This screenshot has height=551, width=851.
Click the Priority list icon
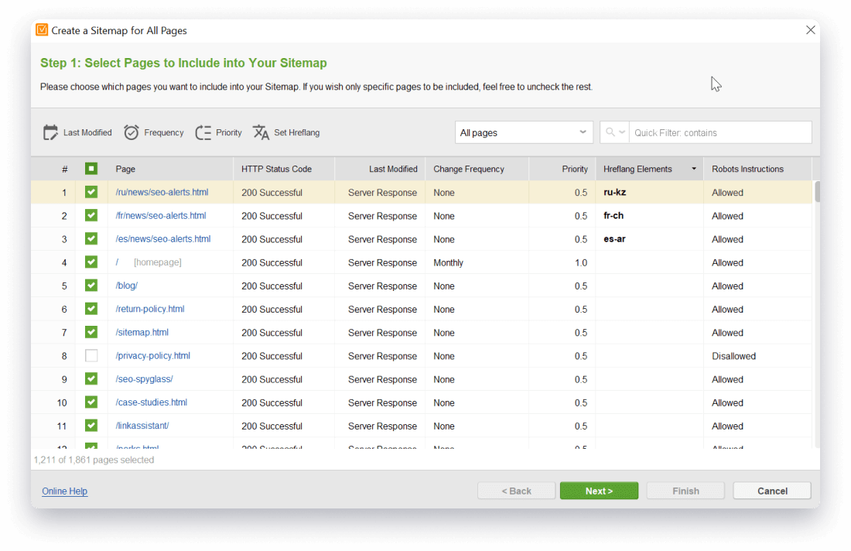coord(203,132)
